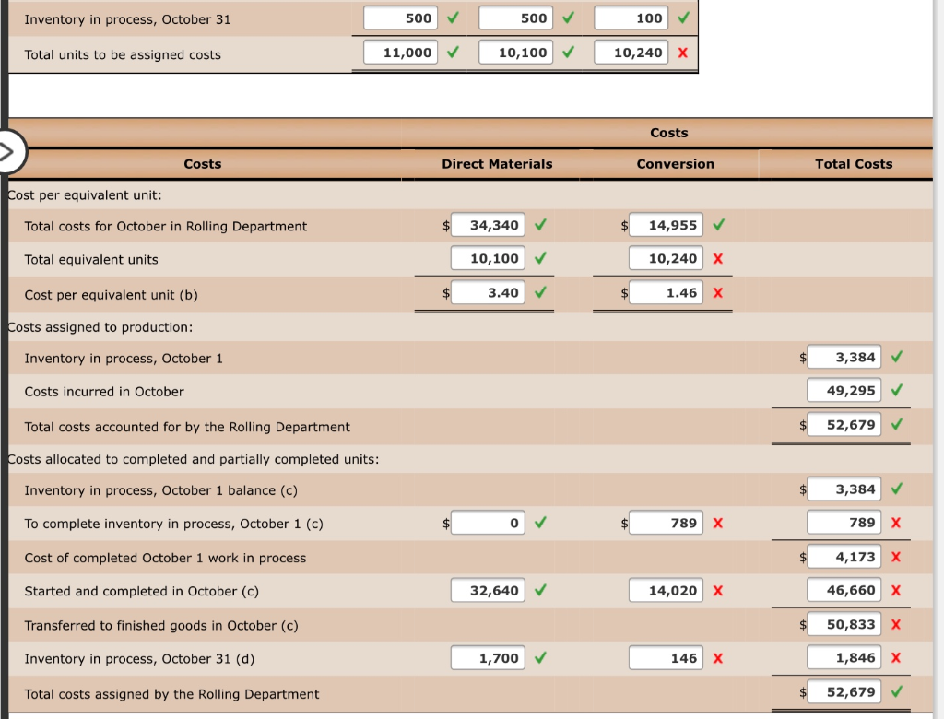
Task: Select the zero entry under To complete inventory
Action: tap(488, 523)
